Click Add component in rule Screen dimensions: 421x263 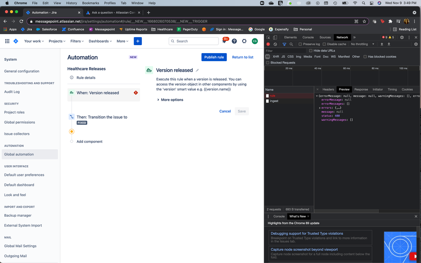(89, 142)
